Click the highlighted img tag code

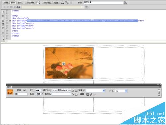pos(82,21)
